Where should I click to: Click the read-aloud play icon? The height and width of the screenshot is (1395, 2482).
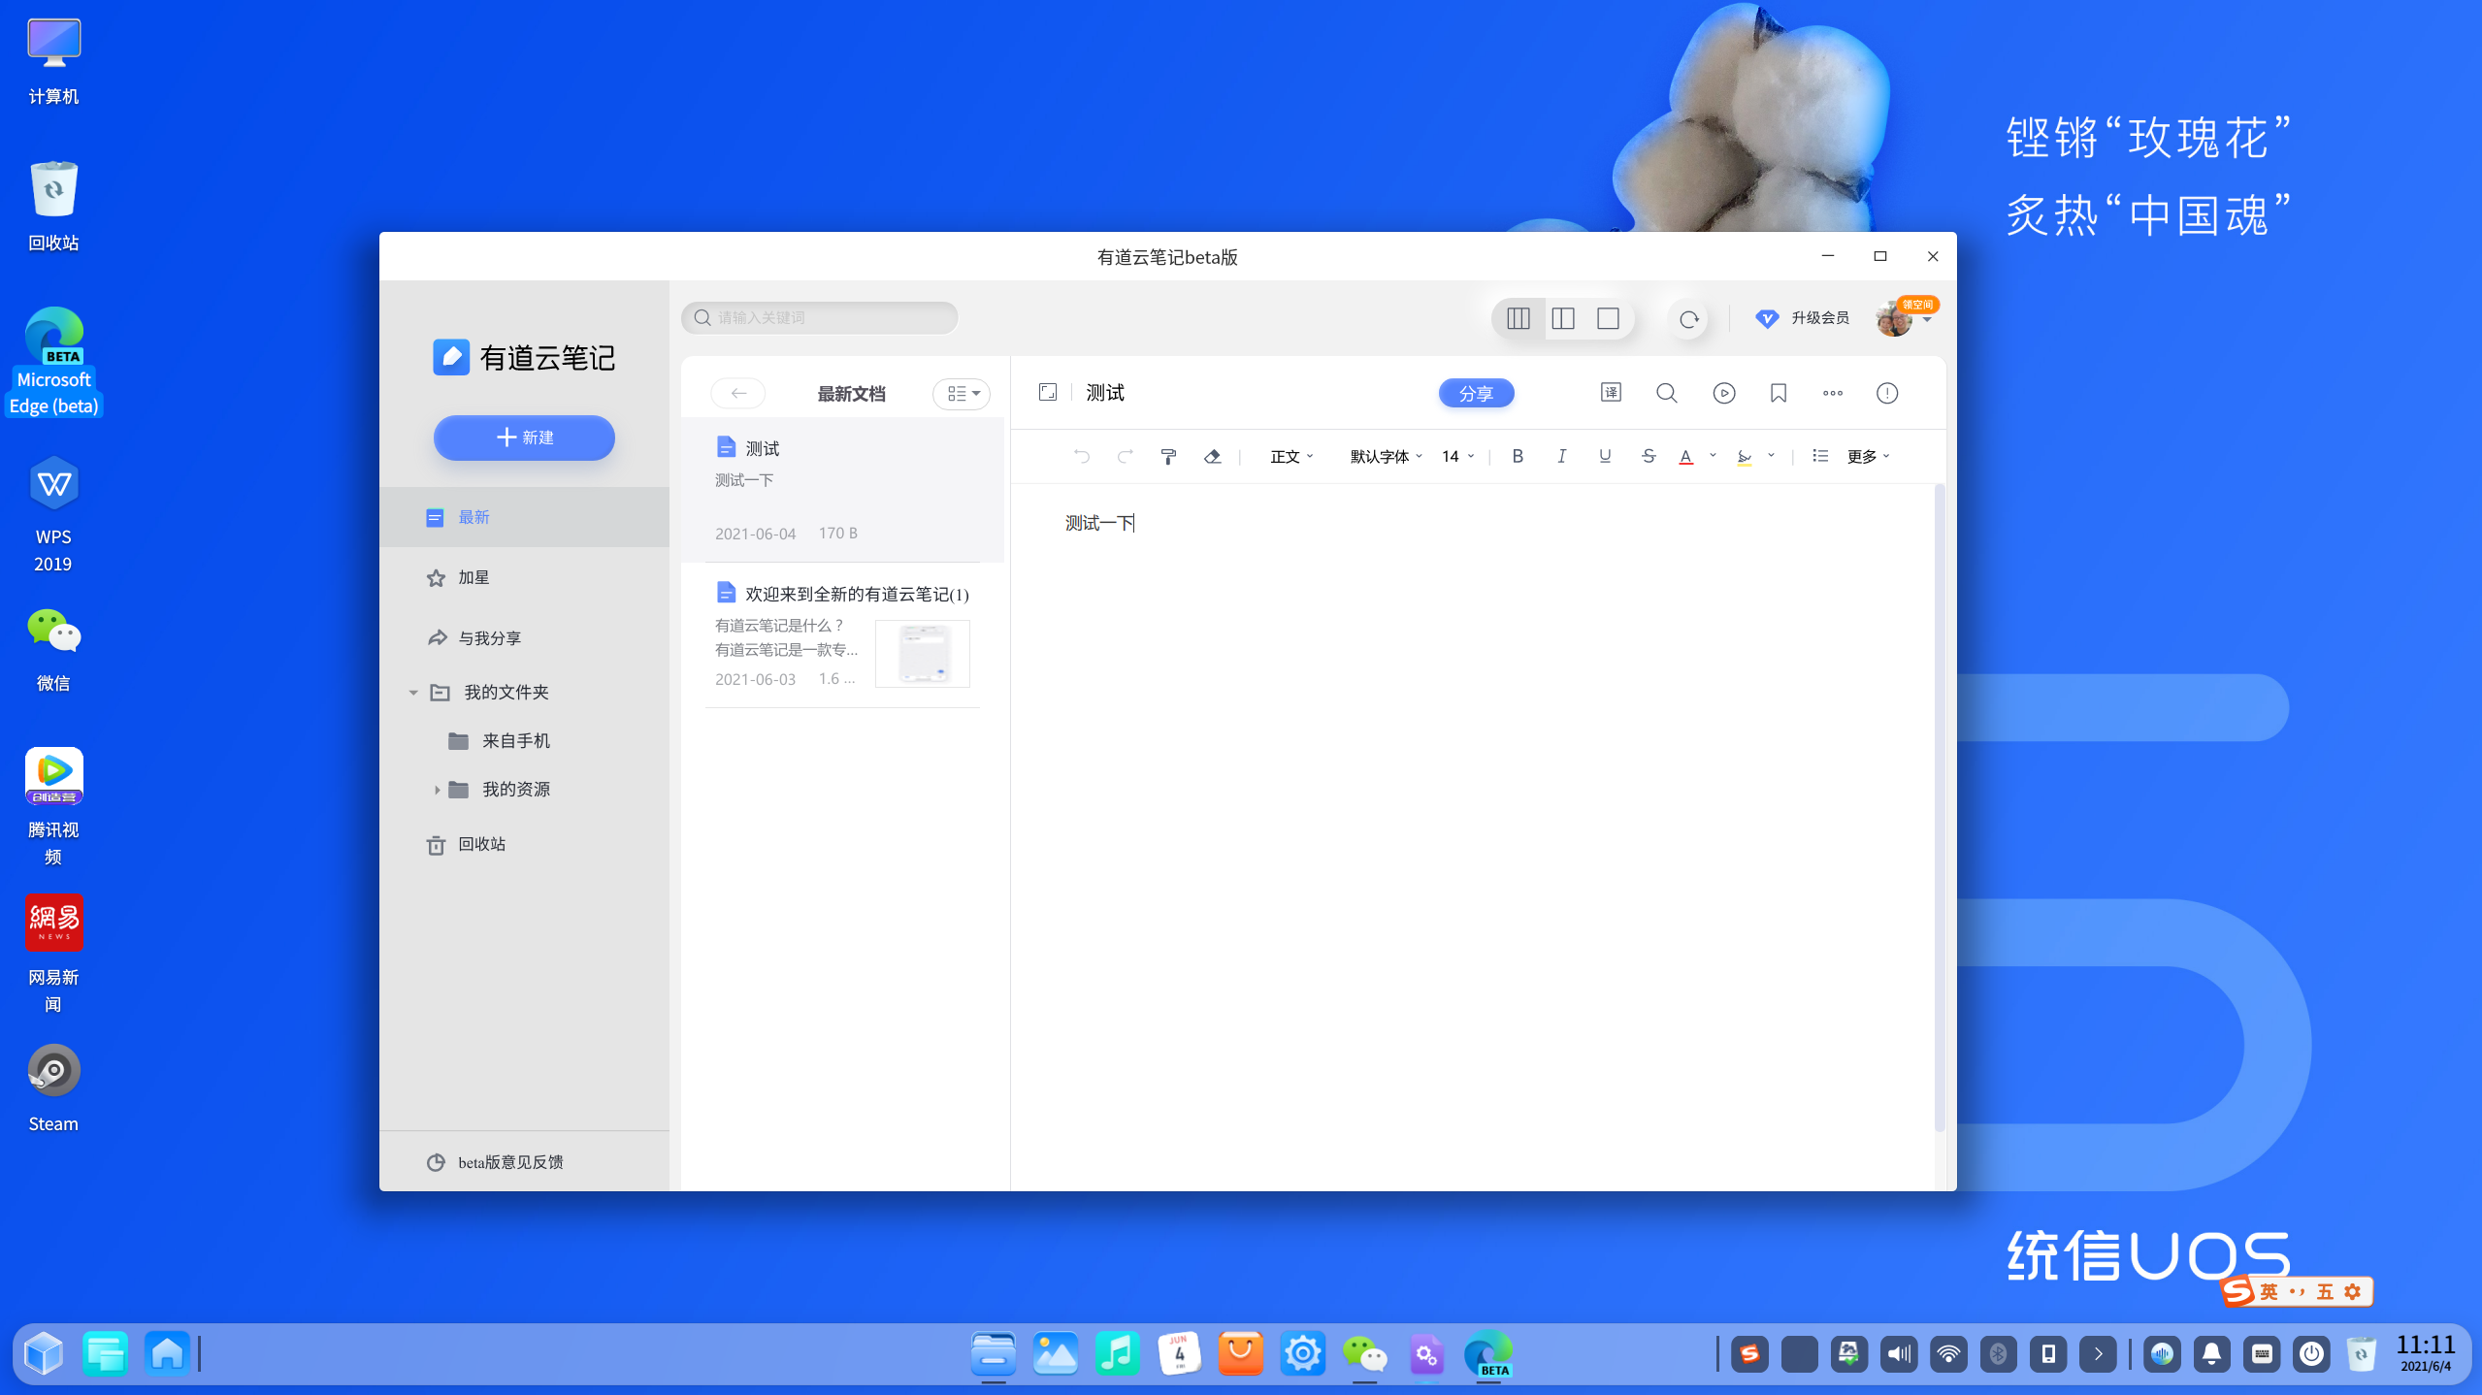(x=1723, y=393)
